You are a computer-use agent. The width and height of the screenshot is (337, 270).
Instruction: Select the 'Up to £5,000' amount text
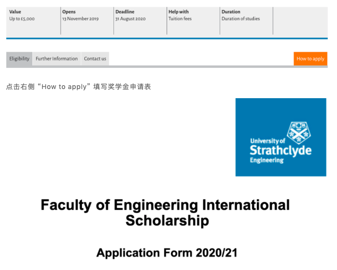click(22, 19)
